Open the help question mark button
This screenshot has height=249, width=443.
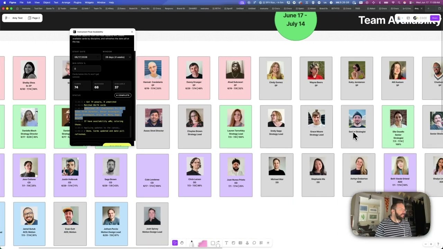pyautogui.click(x=438, y=245)
